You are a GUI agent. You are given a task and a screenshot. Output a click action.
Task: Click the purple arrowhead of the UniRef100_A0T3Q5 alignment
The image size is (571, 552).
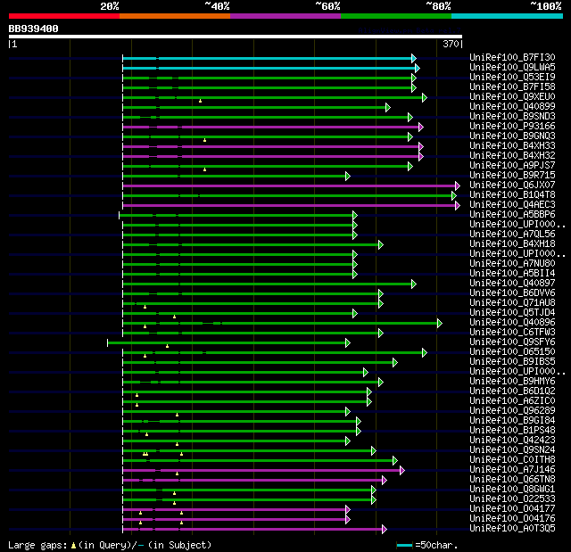pyautogui.click(x=385, y=530)
